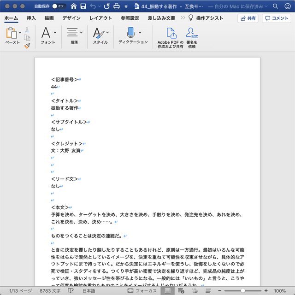Click the zoom slider in status bar
295x295 pixels.
point(243,291)
